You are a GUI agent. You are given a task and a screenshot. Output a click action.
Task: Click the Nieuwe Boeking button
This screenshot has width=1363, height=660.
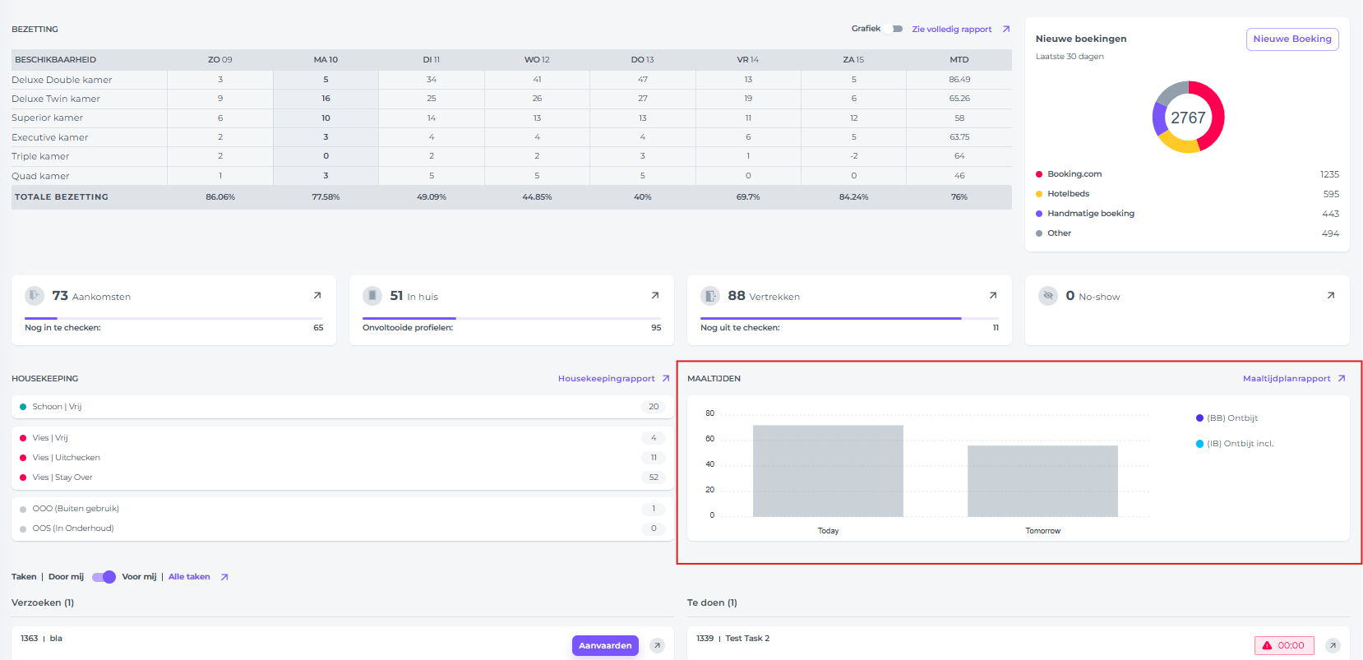(x=1291, y=39)
